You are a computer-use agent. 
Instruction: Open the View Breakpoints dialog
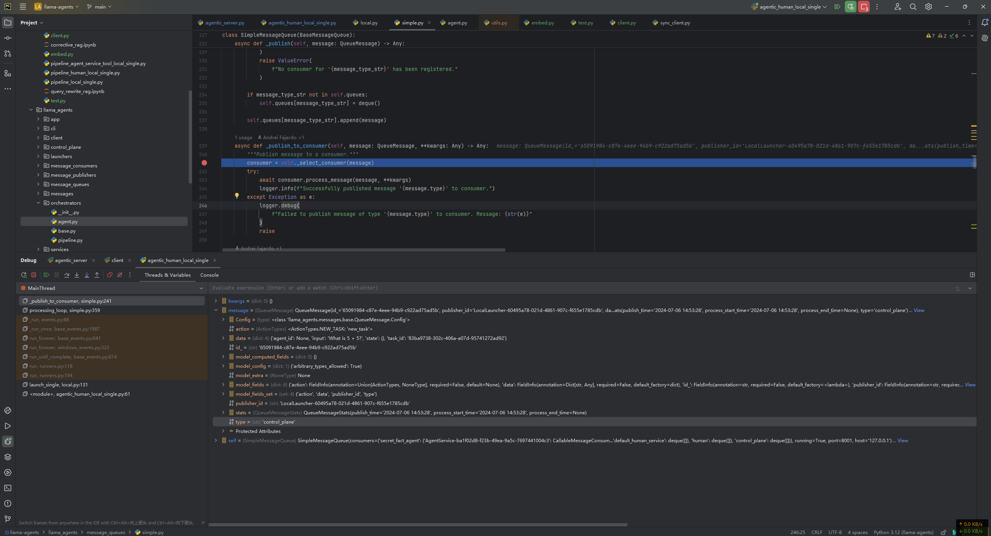[110, 275]
